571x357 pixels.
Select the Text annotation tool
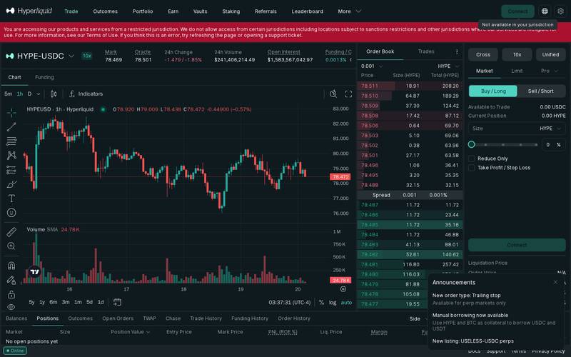pos(11,198)
